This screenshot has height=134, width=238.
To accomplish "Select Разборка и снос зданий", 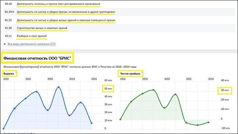I will pyautogui.click(x=32, y=36).
